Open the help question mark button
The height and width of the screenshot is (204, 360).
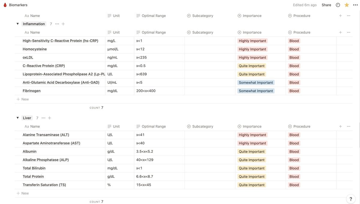pyautogui.click(x=351, y=199)
